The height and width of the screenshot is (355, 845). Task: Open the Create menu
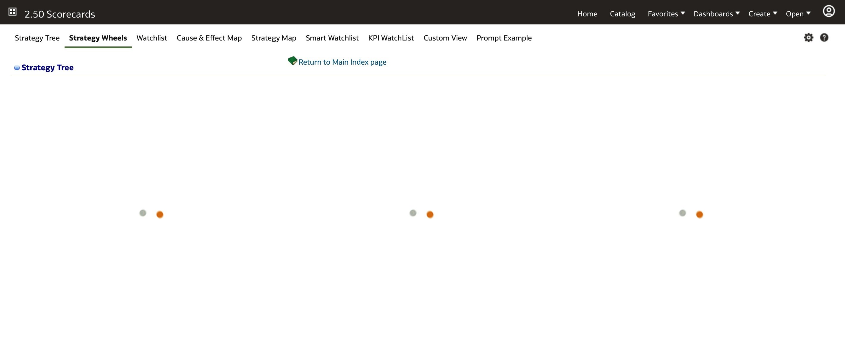coord(760,13)
